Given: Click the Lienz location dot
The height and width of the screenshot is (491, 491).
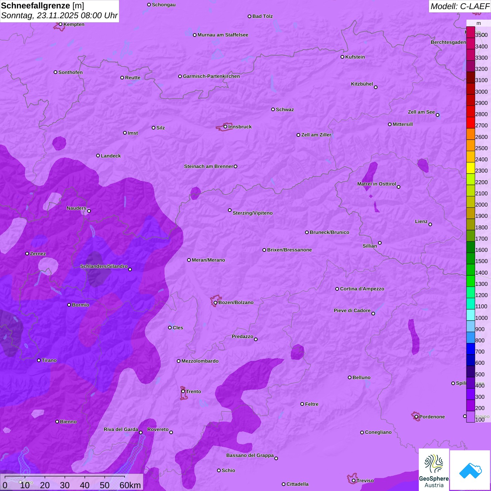Looking at the screenshot, I should [430, 224].
